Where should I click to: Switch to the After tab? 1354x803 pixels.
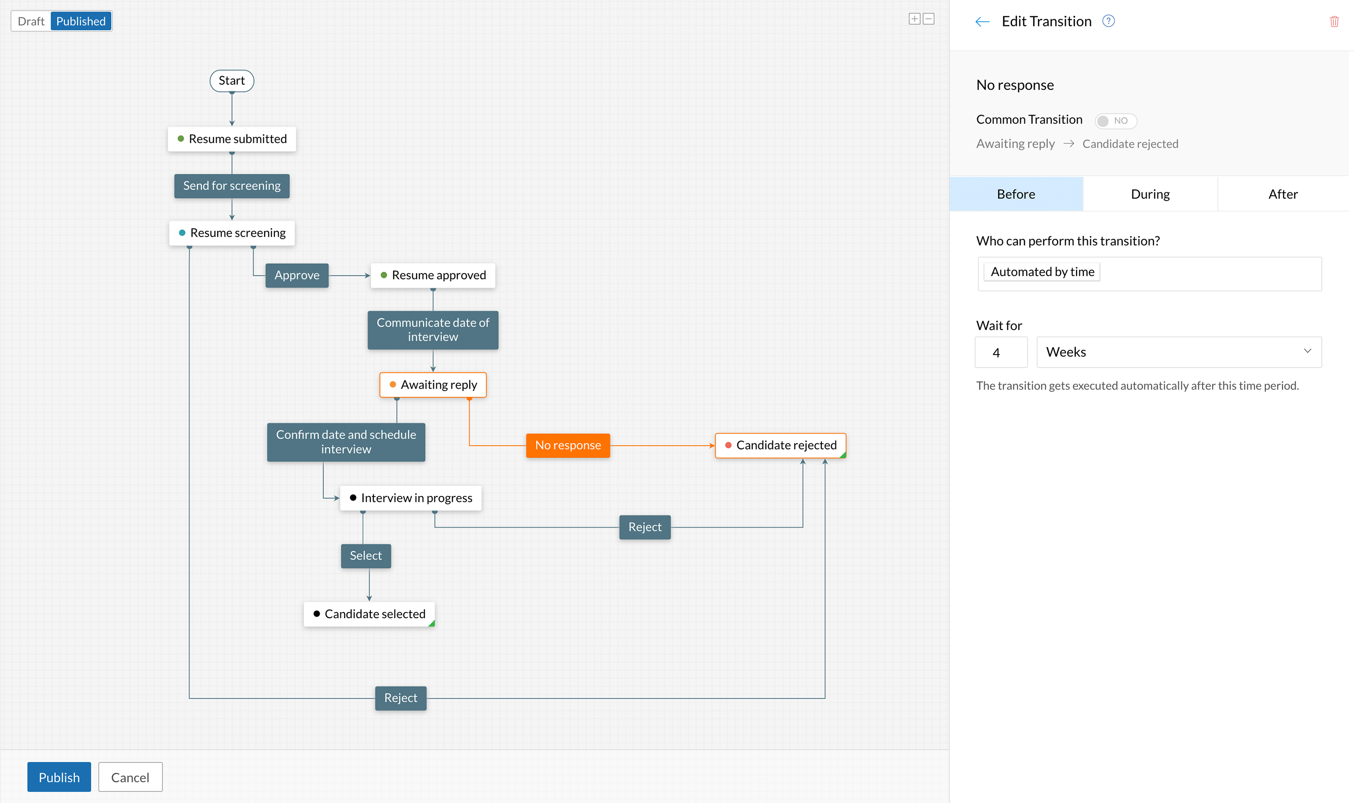point(1282,194)
